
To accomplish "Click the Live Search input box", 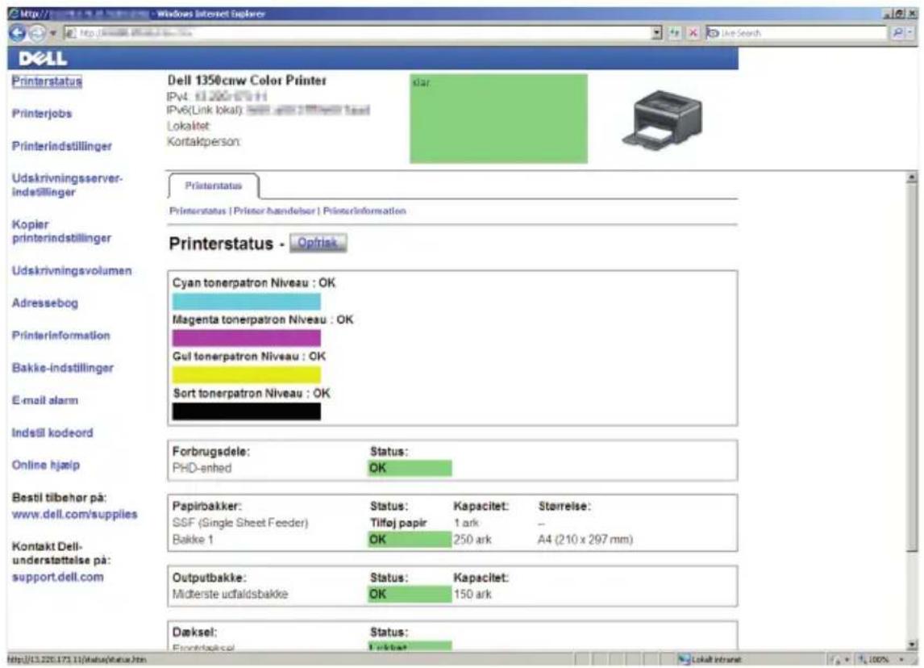I will 796,33.
